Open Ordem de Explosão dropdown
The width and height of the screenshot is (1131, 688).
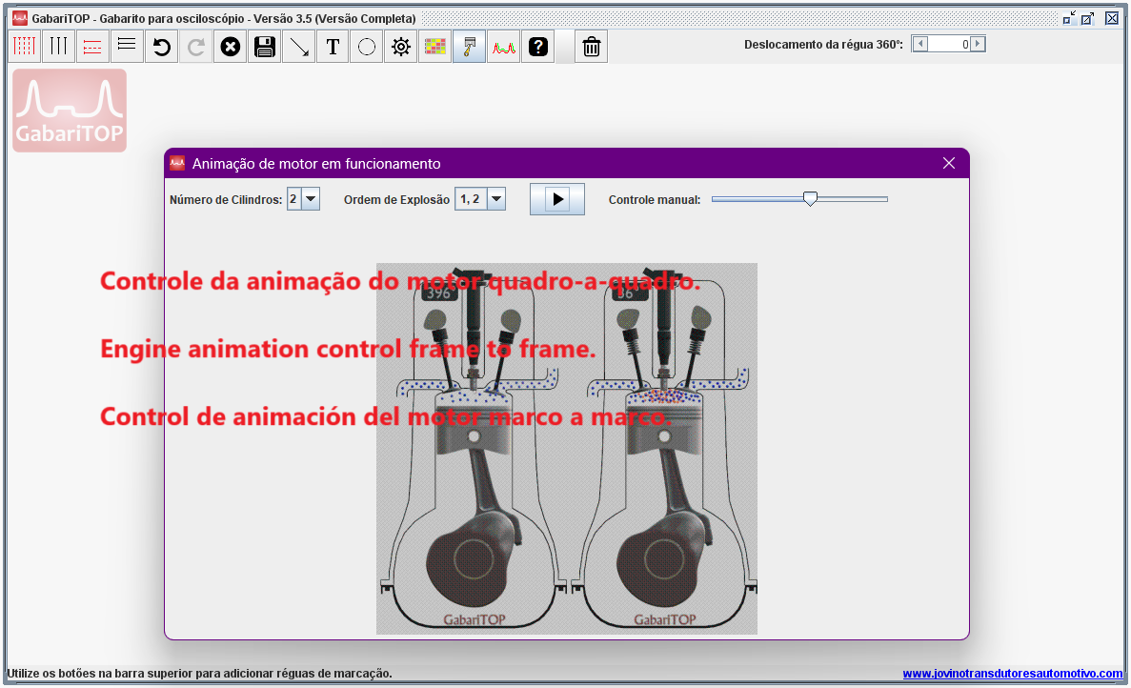point(496,199)
